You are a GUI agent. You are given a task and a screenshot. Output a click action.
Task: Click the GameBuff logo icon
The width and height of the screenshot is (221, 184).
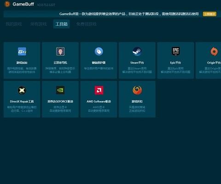pyautogui.click(x=7, y=4)
